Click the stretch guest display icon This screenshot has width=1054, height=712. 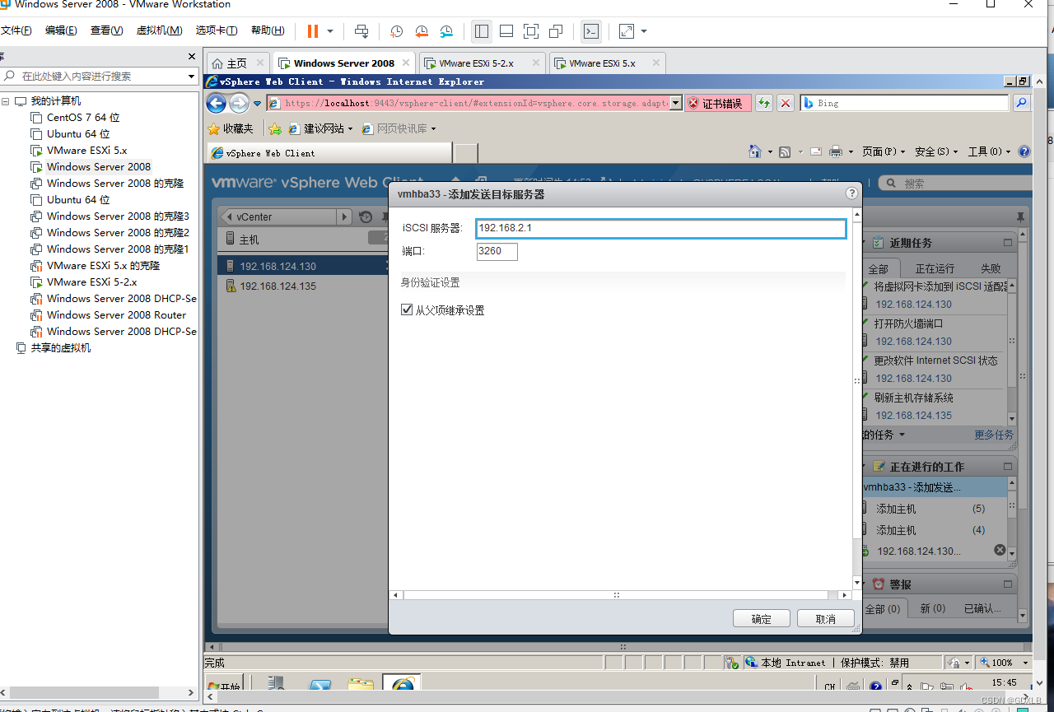point(627,31)
